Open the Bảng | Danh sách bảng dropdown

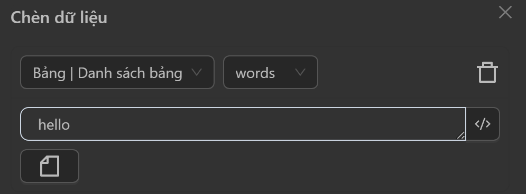(117, 72)
